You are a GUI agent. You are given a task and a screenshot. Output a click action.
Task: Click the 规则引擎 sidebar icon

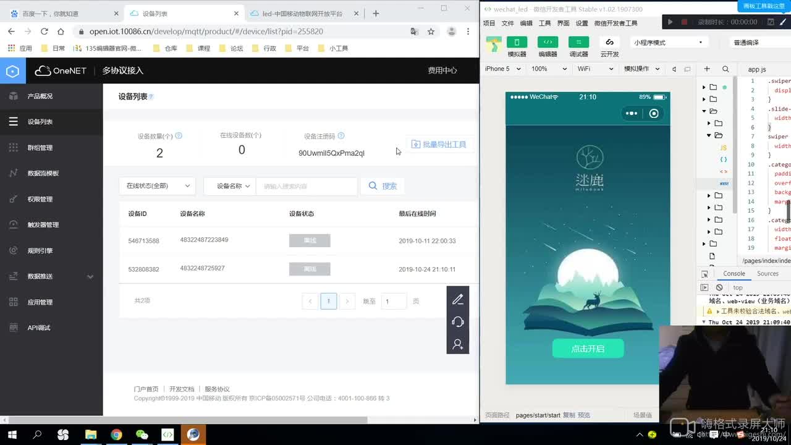point(14,251)
